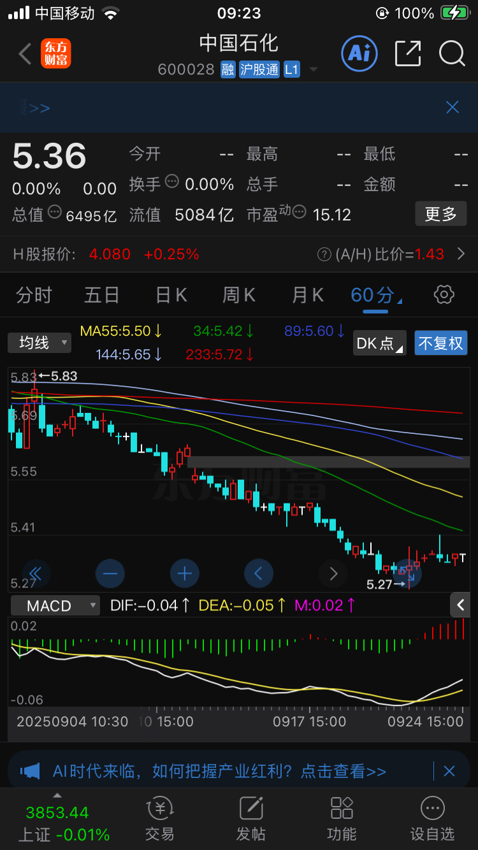Tap the 144:5.65 moving average label
Screen dimensions: 478x850
click(129, 354)
